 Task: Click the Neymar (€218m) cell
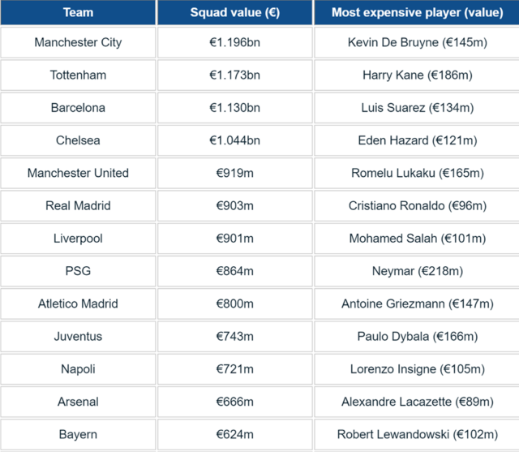(x=417, y=271)
